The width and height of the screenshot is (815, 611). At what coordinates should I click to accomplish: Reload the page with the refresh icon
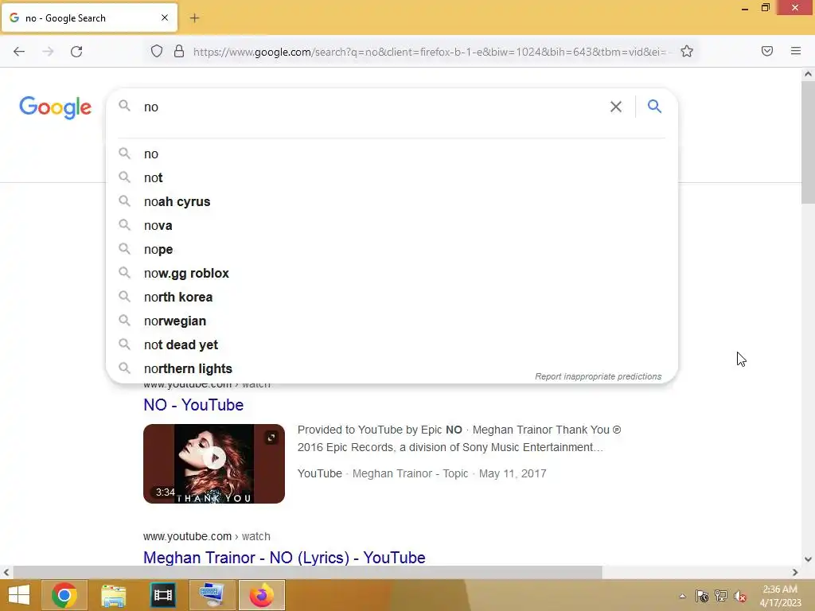(76, 52)
